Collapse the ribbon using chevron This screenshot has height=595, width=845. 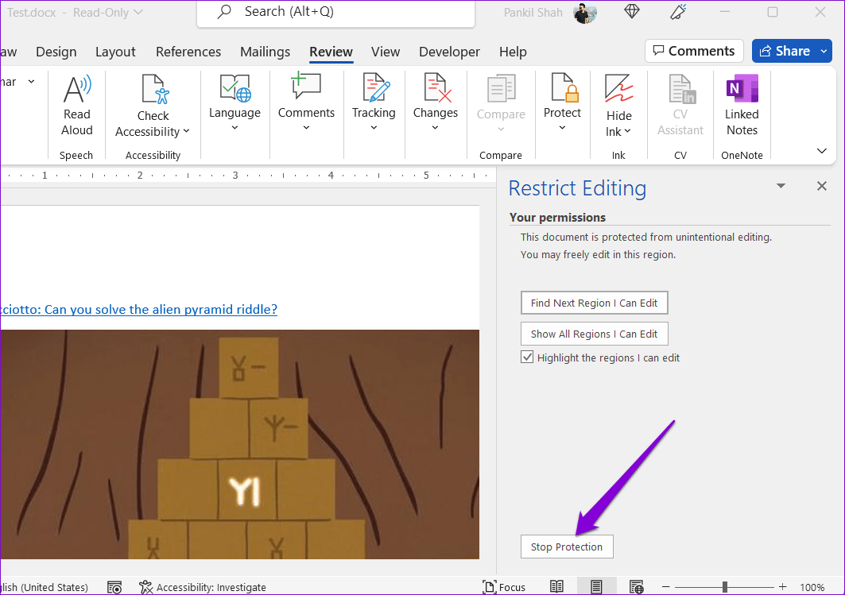(x=822, y=151)
